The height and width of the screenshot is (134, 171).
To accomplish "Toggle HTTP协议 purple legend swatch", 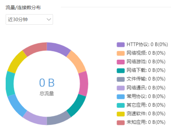I will click(121, 44).
